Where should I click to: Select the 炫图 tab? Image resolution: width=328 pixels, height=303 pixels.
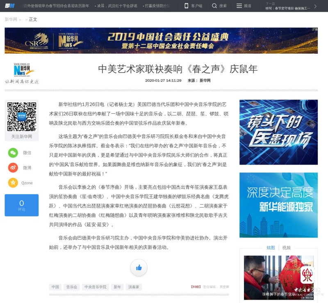point(271,248)
